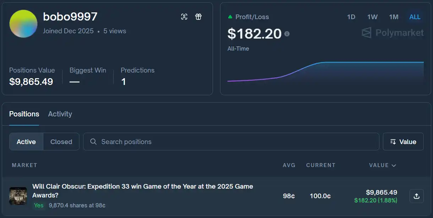Click the green triangle beside Profit/Loss
433x218 pixels.
231,16
